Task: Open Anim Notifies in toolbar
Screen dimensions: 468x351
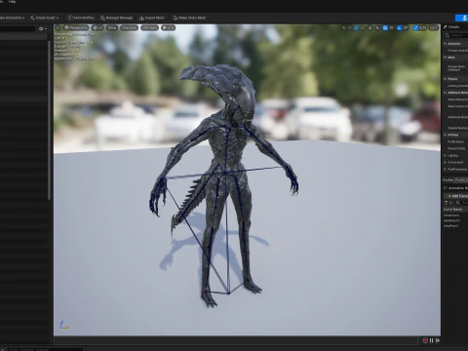Action: (81, 18)
